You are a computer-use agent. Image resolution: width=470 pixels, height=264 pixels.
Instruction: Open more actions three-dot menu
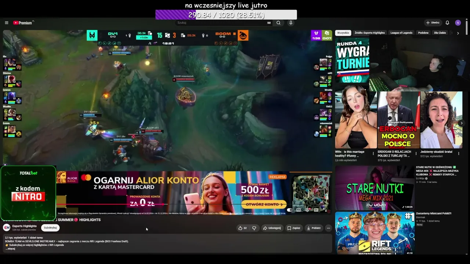point(328,228)
